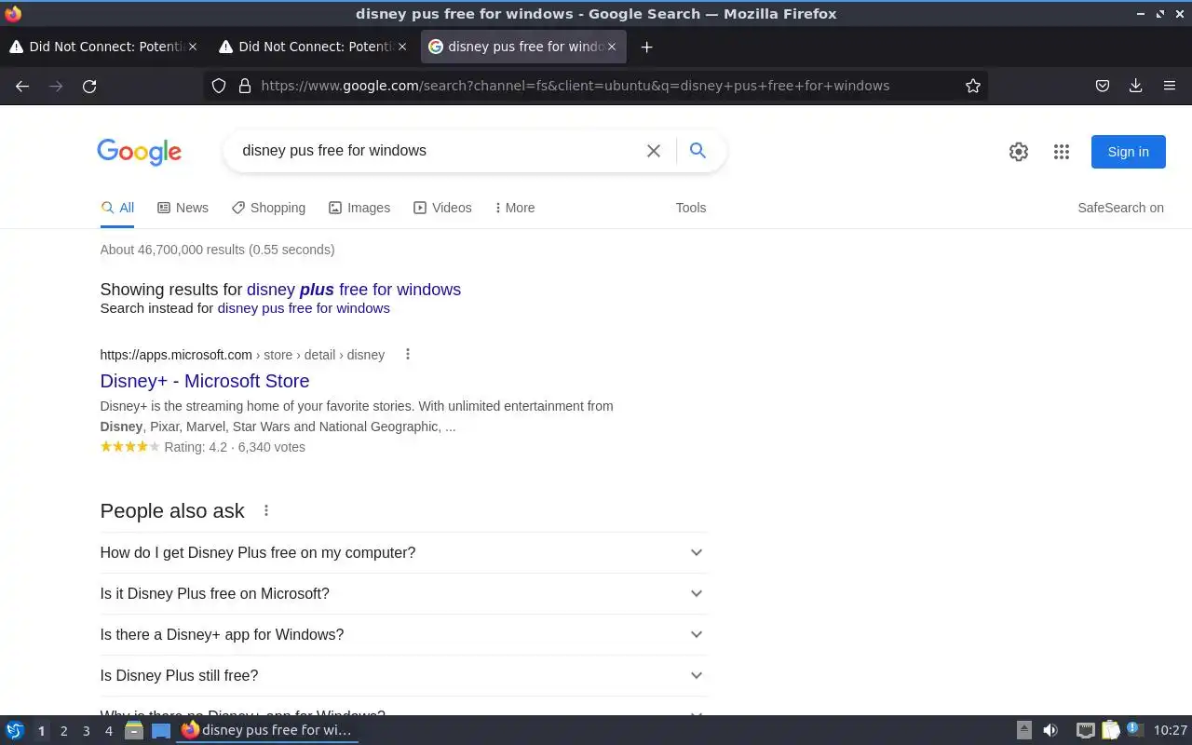
Task: Select the All results tab
Action: 117,208
